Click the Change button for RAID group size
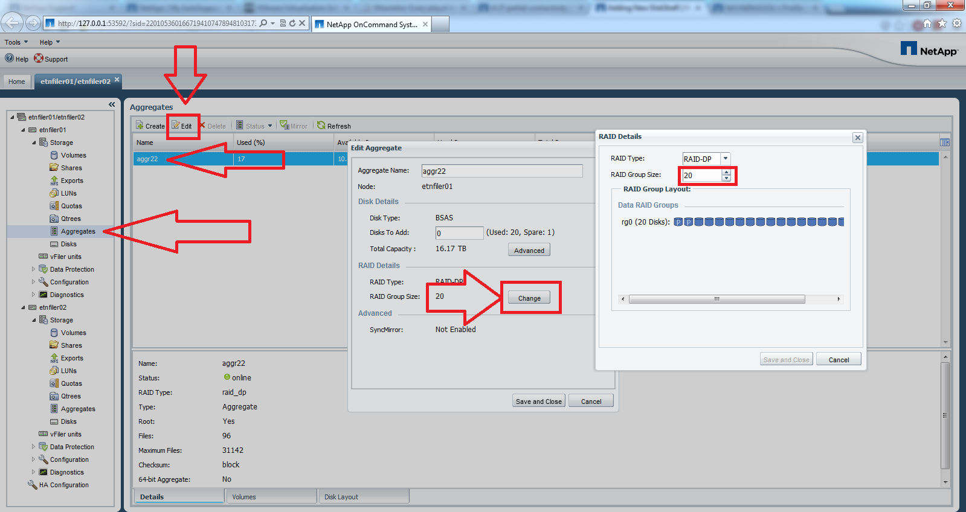 point(529,298)
